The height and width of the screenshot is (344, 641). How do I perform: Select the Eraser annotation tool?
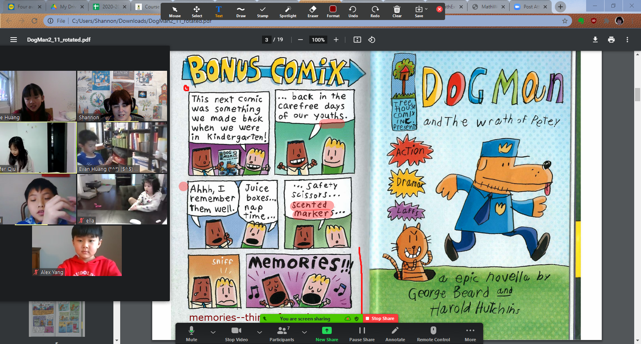[313, 12]
